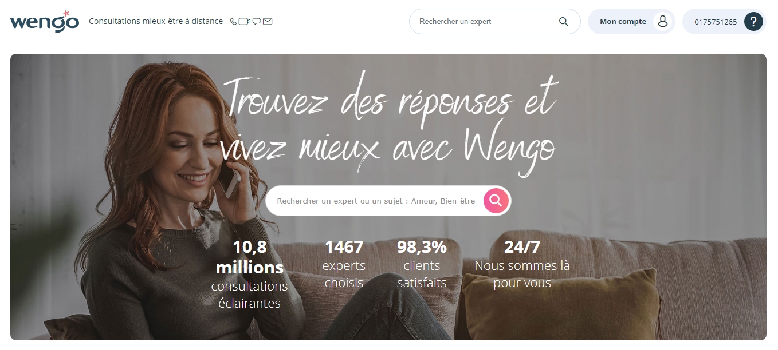Click the '10,8 millions consultations' statistic

249,275
